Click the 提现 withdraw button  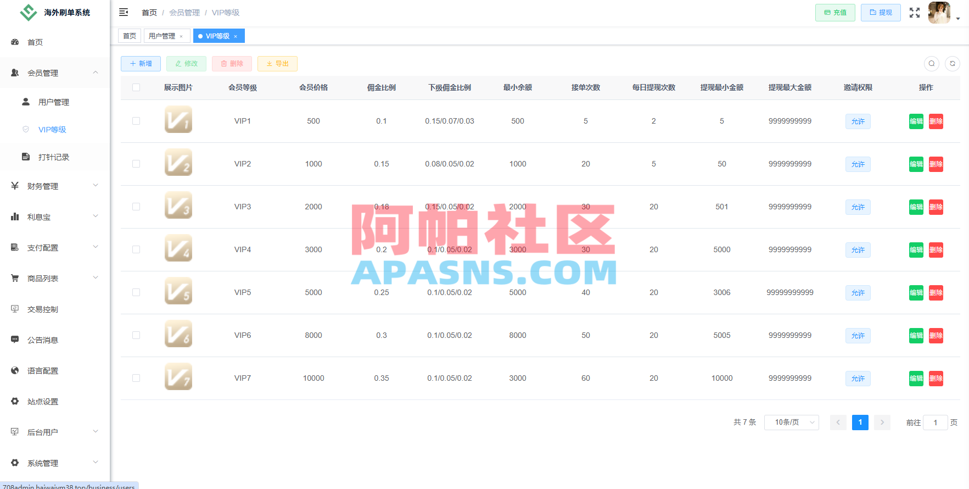[881, 13]
